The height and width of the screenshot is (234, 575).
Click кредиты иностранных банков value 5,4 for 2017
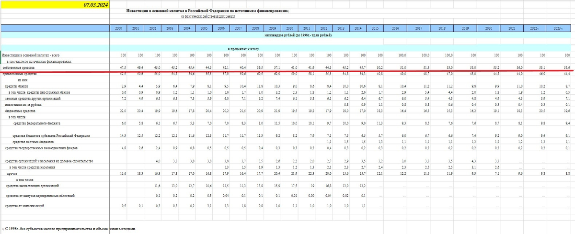coord(426,92)
